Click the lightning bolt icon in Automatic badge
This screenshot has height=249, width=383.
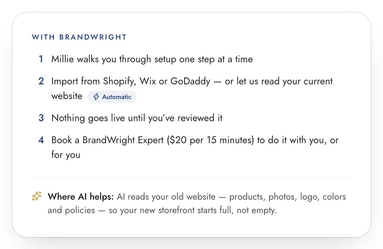coord(96,97)
